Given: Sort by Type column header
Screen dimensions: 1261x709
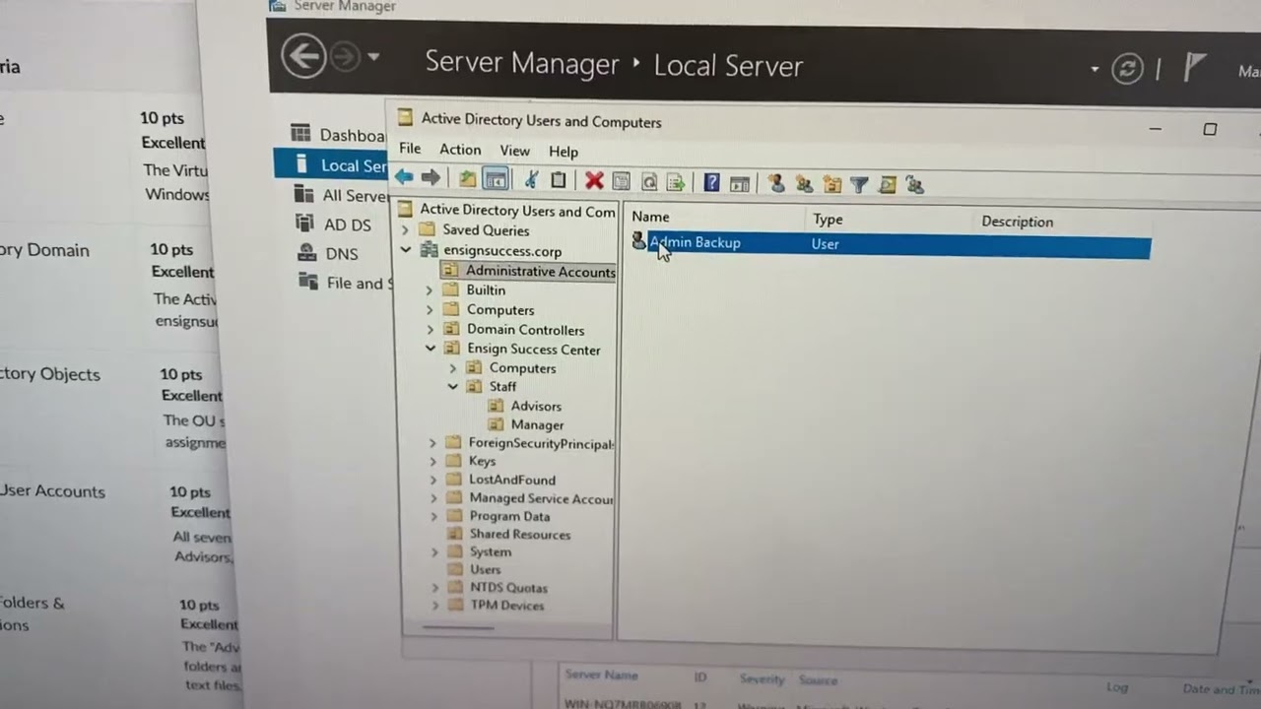Looking at the screenshot, I should point(828,219).
